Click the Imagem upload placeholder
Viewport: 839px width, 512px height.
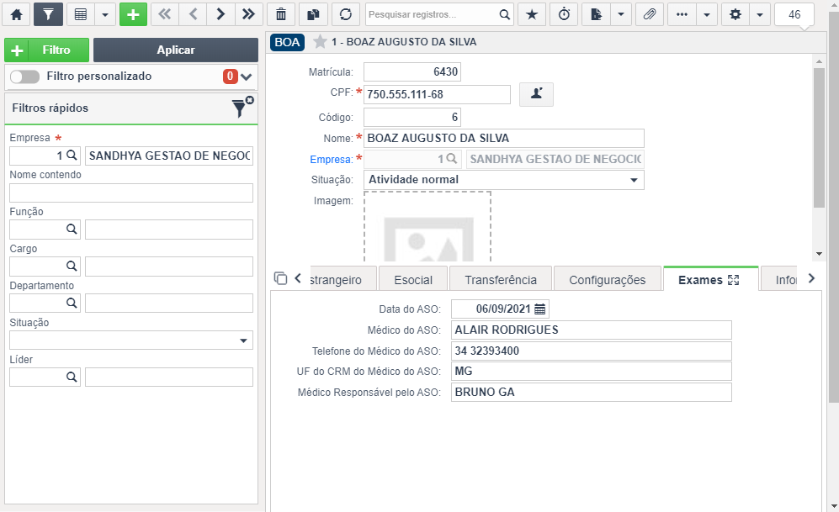point(427,227)
